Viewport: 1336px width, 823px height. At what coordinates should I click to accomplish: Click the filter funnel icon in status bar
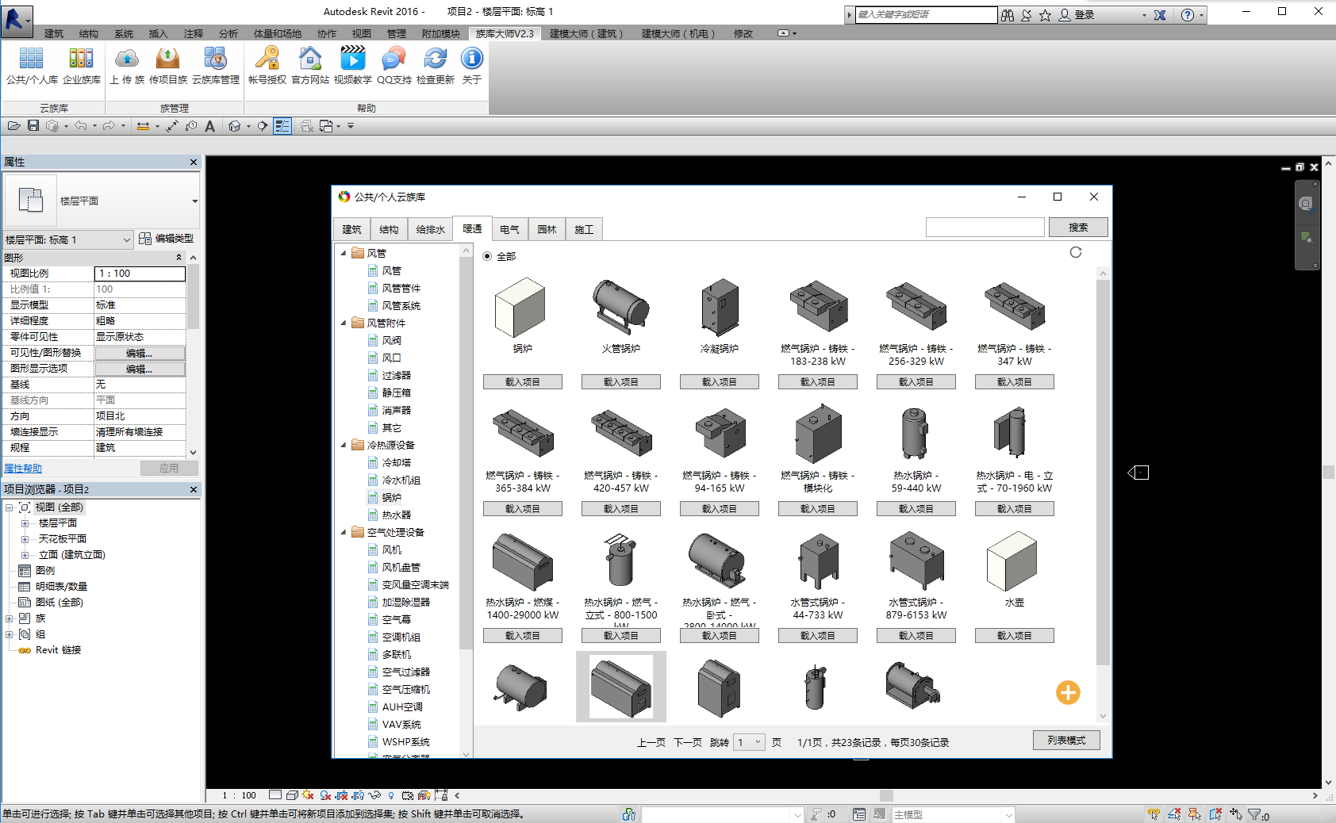coord(1255,814)
